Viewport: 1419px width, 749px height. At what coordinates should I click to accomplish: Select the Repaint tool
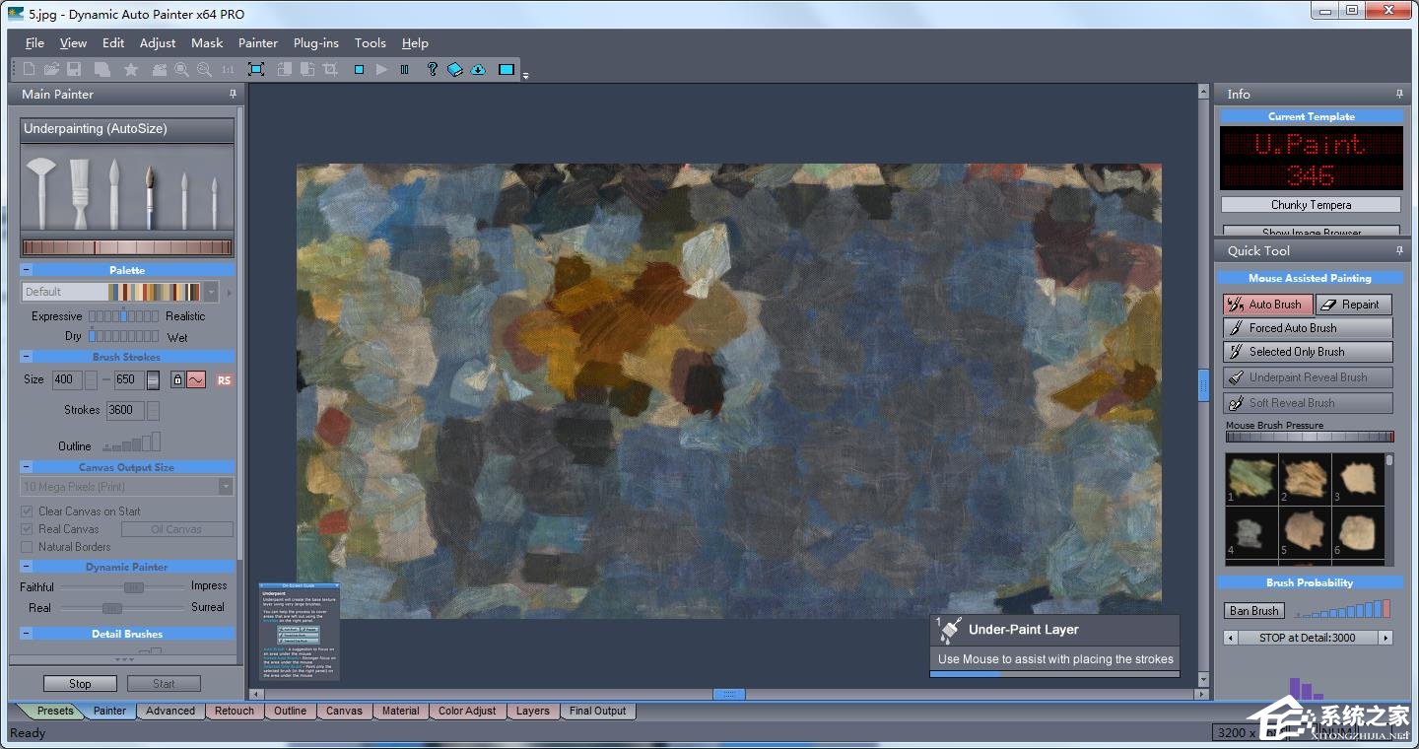pos(1354,305)
